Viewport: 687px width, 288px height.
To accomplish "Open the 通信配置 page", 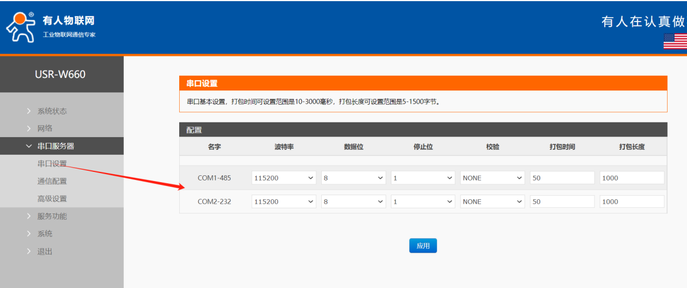I will (52, 182).
